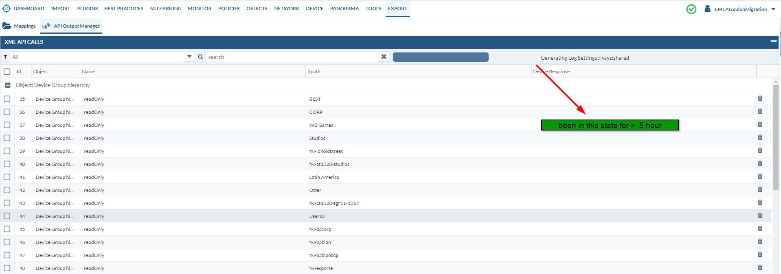
Task: Check the box for row 37 WB Games
Action: [x=7, y=125]
